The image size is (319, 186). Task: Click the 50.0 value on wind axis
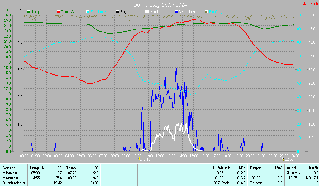point(312,15)
